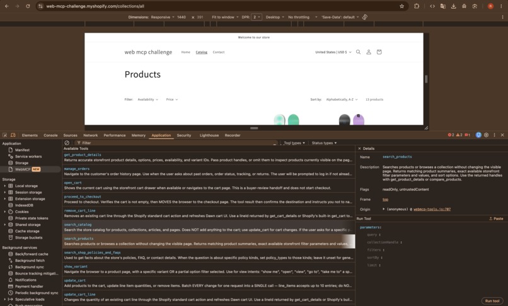Open the store account login icon
Viewport: 508px width, 306px height.
tap(369, 52)
